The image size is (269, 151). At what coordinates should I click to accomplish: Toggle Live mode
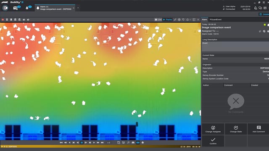click(x=158, y=20)
